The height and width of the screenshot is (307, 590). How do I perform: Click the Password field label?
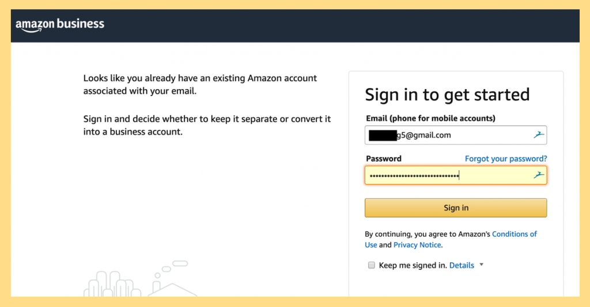pyautogui.click(x=384, y=159)
